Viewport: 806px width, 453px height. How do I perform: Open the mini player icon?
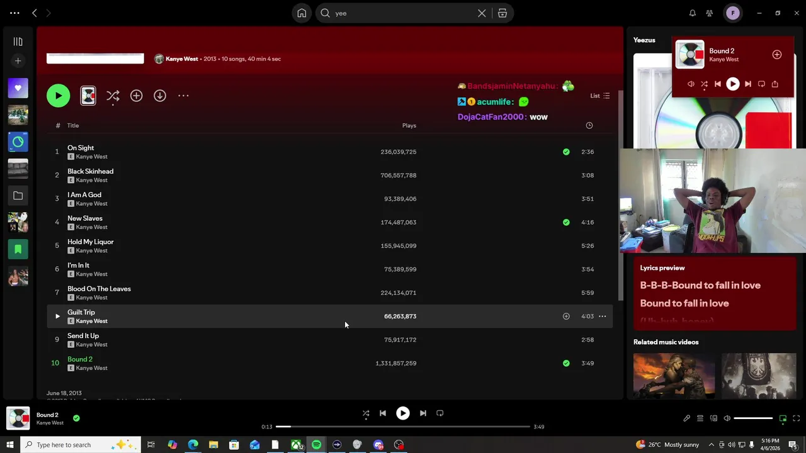point(783,418)
